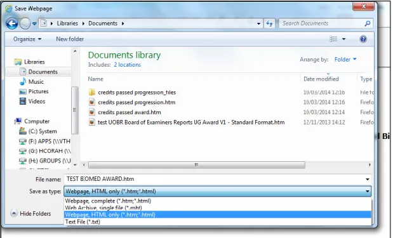Click the Forward navigation arrow button
The image size is (393, 238).
pyautogui.click(x=25, y=24)
